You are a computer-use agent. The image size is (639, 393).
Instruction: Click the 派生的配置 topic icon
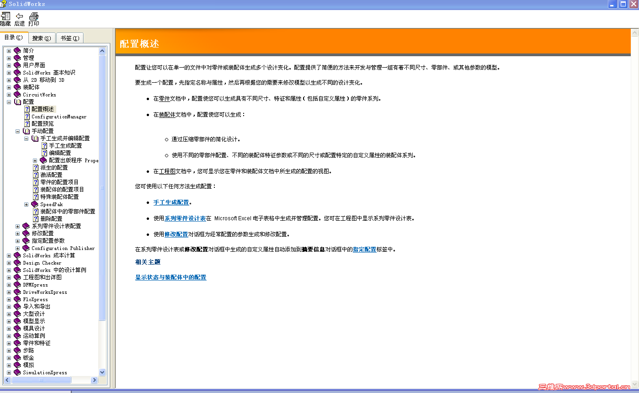(x=36, y=168)
